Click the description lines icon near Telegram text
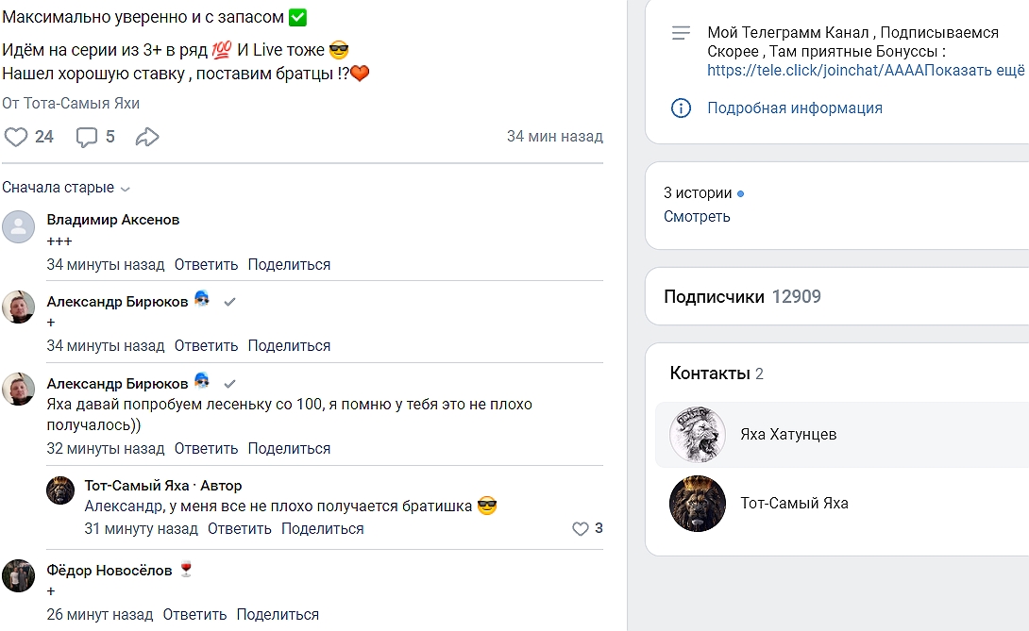The height and width of the screenshot is (631, 1029). point(681,33)
